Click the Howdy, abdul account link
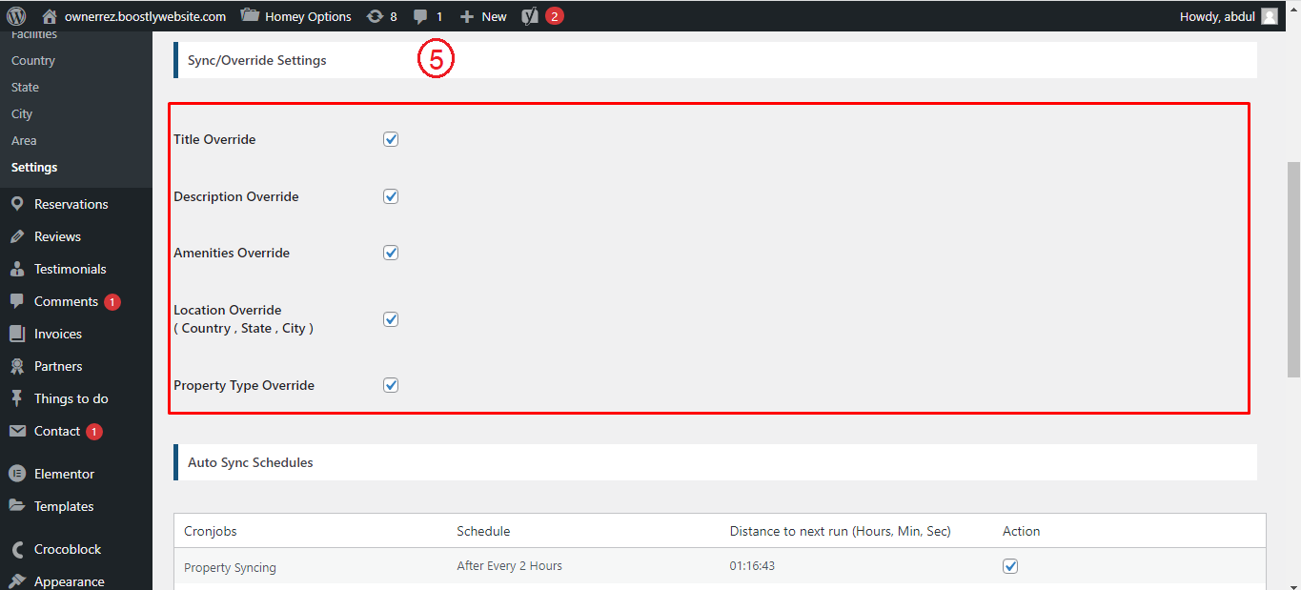This screenshot has width=1301, height=590. click(1217, 16)
